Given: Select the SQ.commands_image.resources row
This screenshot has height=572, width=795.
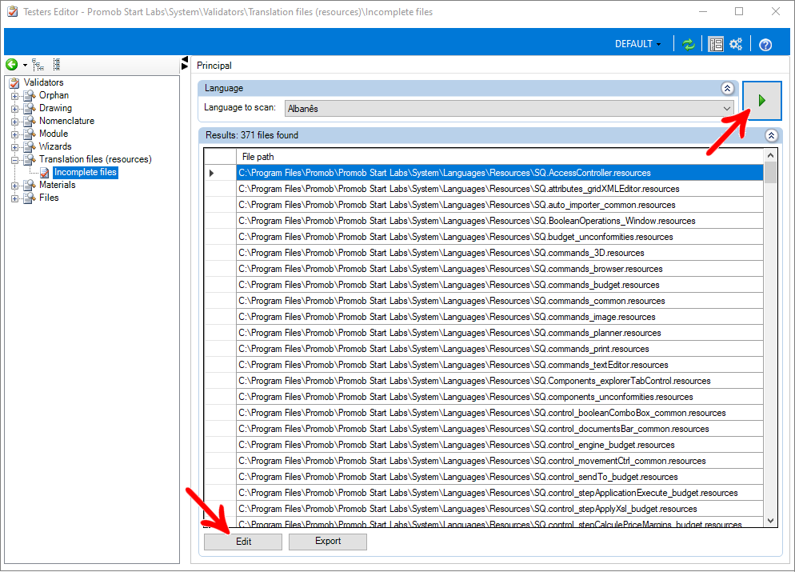Looking at the screenshot, I should [499, 317].
